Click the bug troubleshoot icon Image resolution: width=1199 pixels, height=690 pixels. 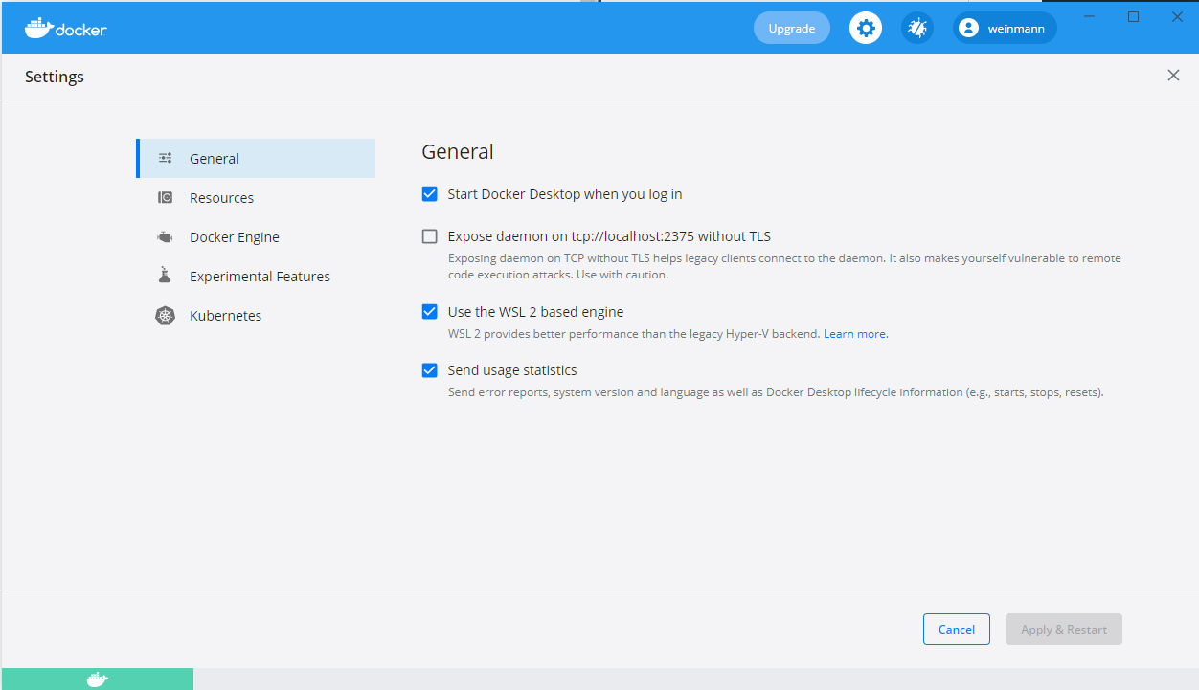pos(917,28)
